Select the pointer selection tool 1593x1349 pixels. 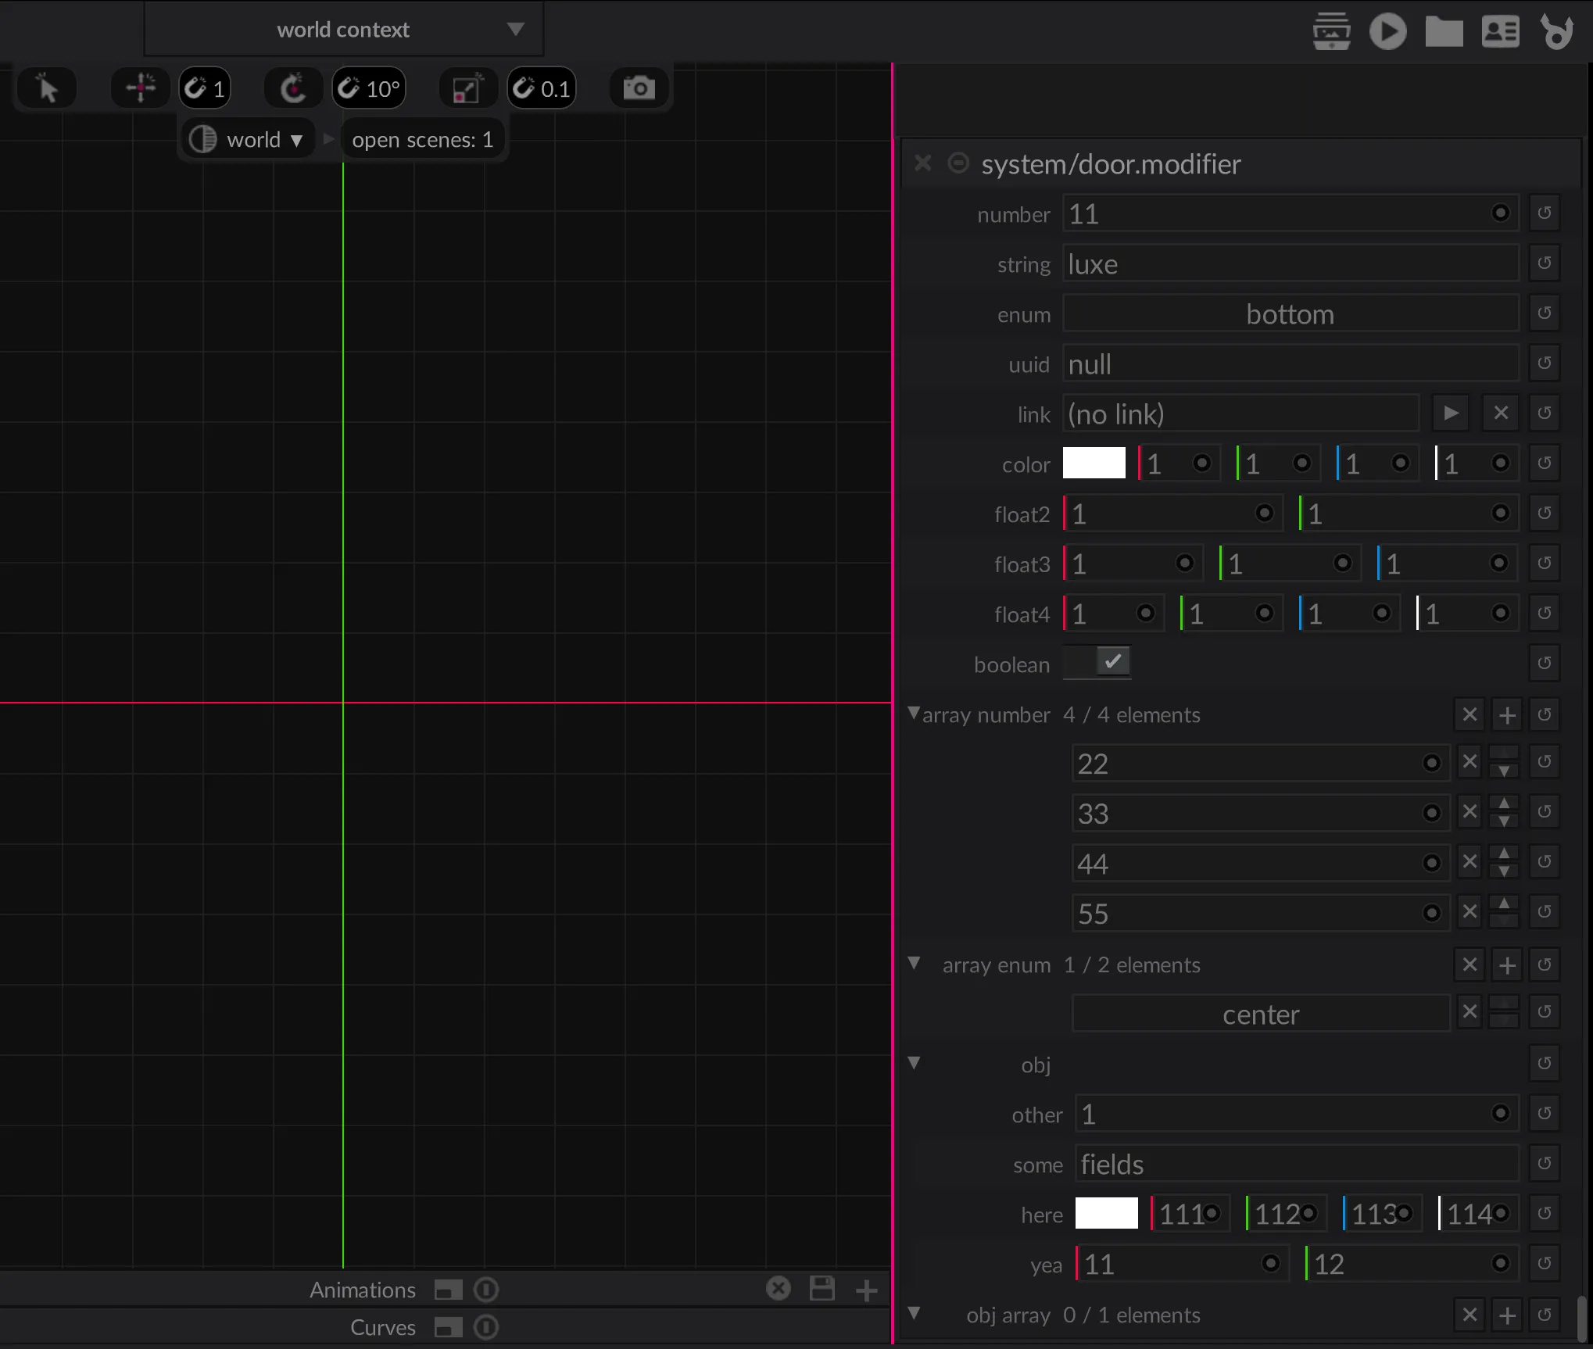click(47, 88)
